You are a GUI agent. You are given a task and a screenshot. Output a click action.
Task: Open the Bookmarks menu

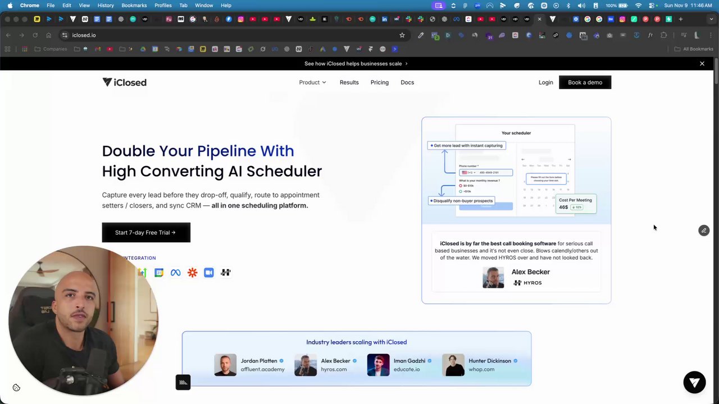click(x=134, y=5)
